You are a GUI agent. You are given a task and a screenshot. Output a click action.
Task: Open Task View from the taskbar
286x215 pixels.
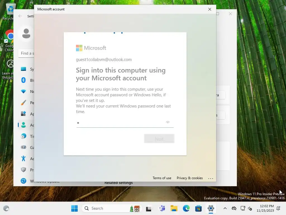(149, 208)
